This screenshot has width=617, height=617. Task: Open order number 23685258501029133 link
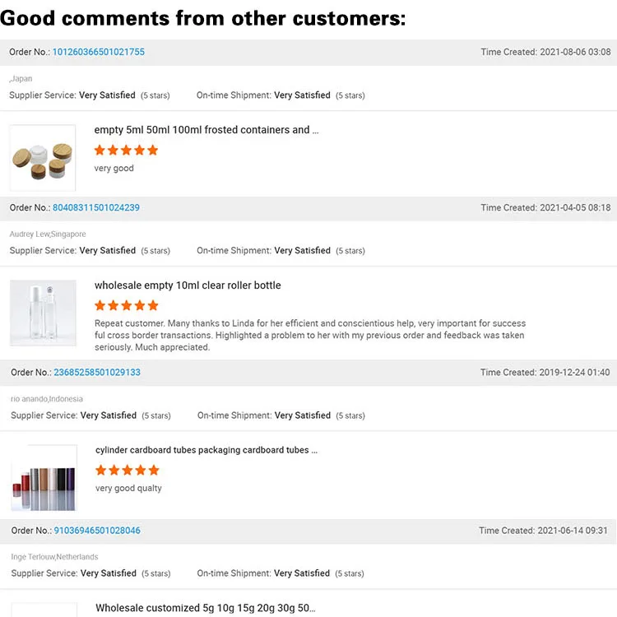tap(97, 372)
